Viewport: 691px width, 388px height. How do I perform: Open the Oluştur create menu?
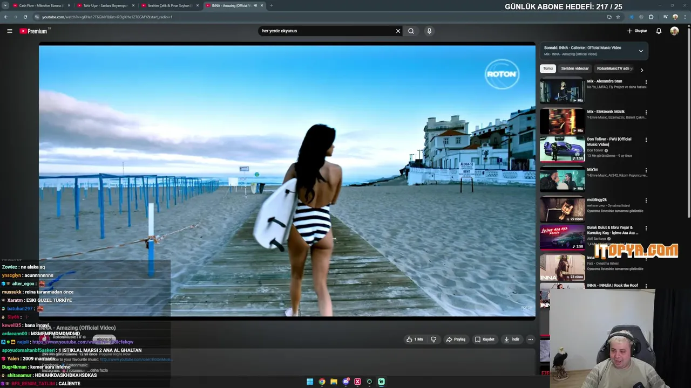click(x=637, y=31)
